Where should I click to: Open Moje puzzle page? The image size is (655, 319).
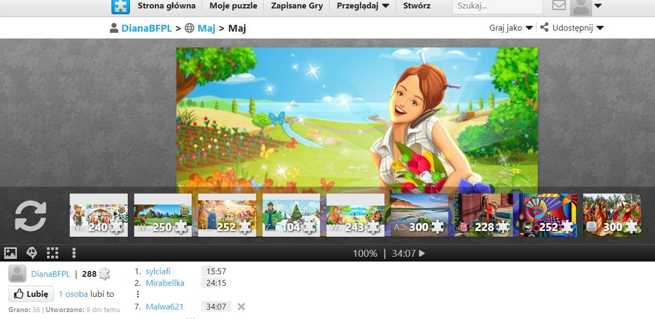click(233, 6)
